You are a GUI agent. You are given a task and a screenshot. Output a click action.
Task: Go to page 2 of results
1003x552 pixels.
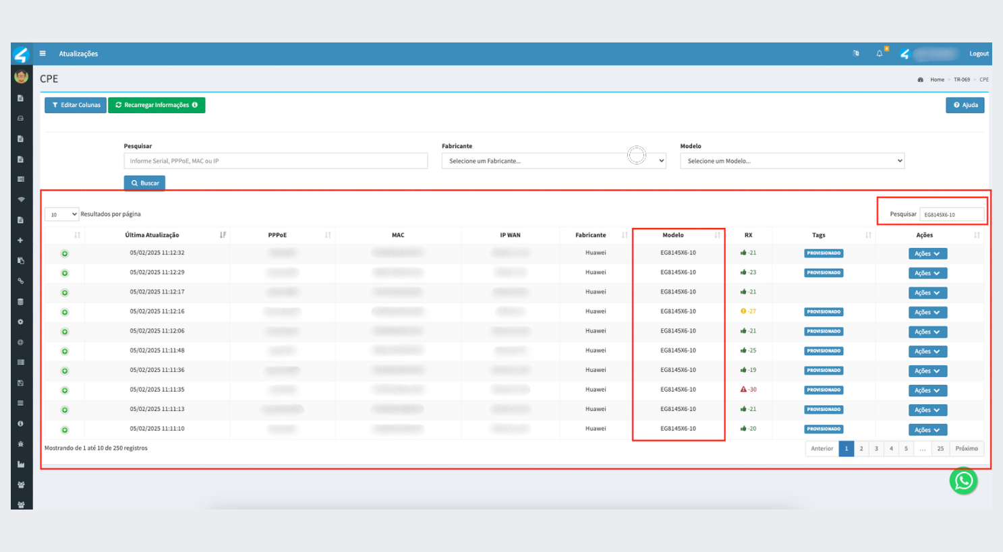coord(861,449)
